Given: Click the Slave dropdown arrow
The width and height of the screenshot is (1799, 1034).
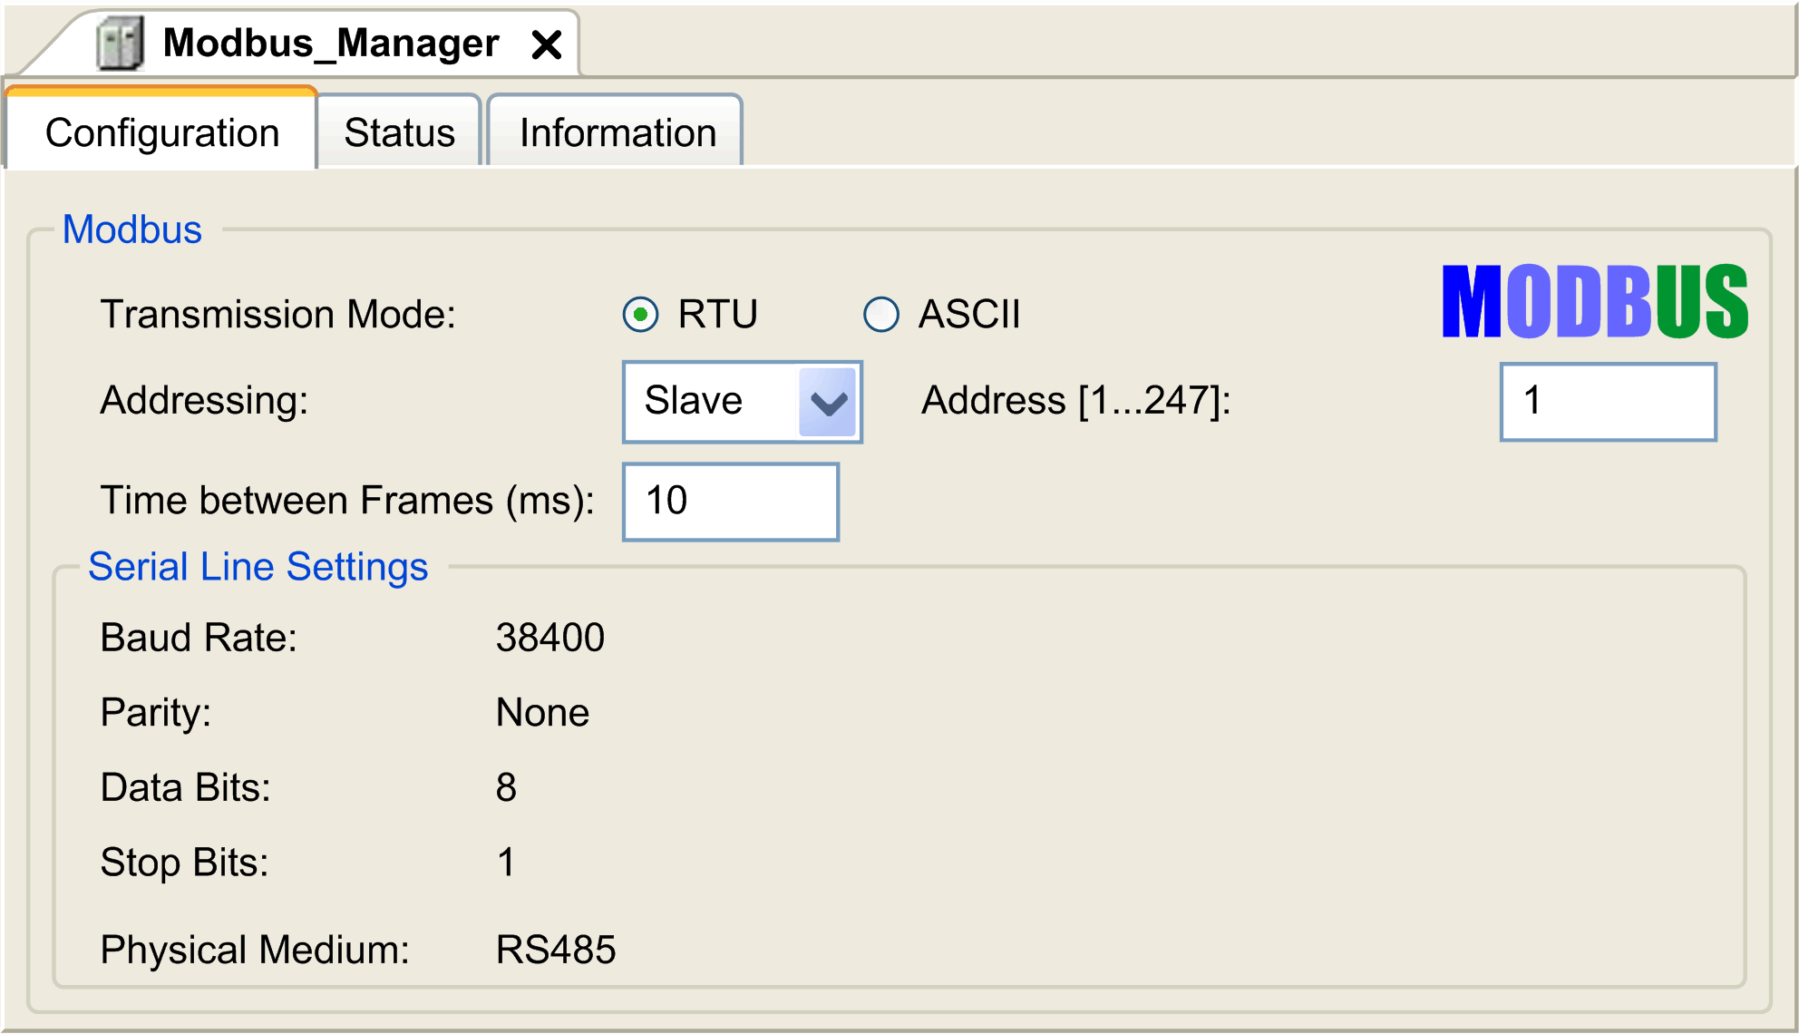Looking at the screenshot, I should 827,401.
